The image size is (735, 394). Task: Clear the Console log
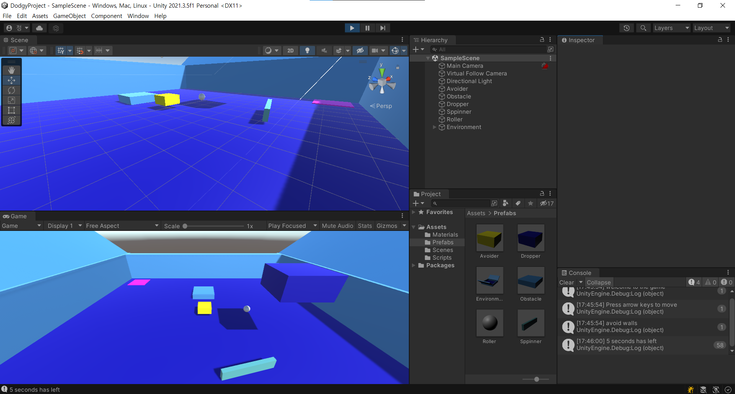click(x=567, y=283)
